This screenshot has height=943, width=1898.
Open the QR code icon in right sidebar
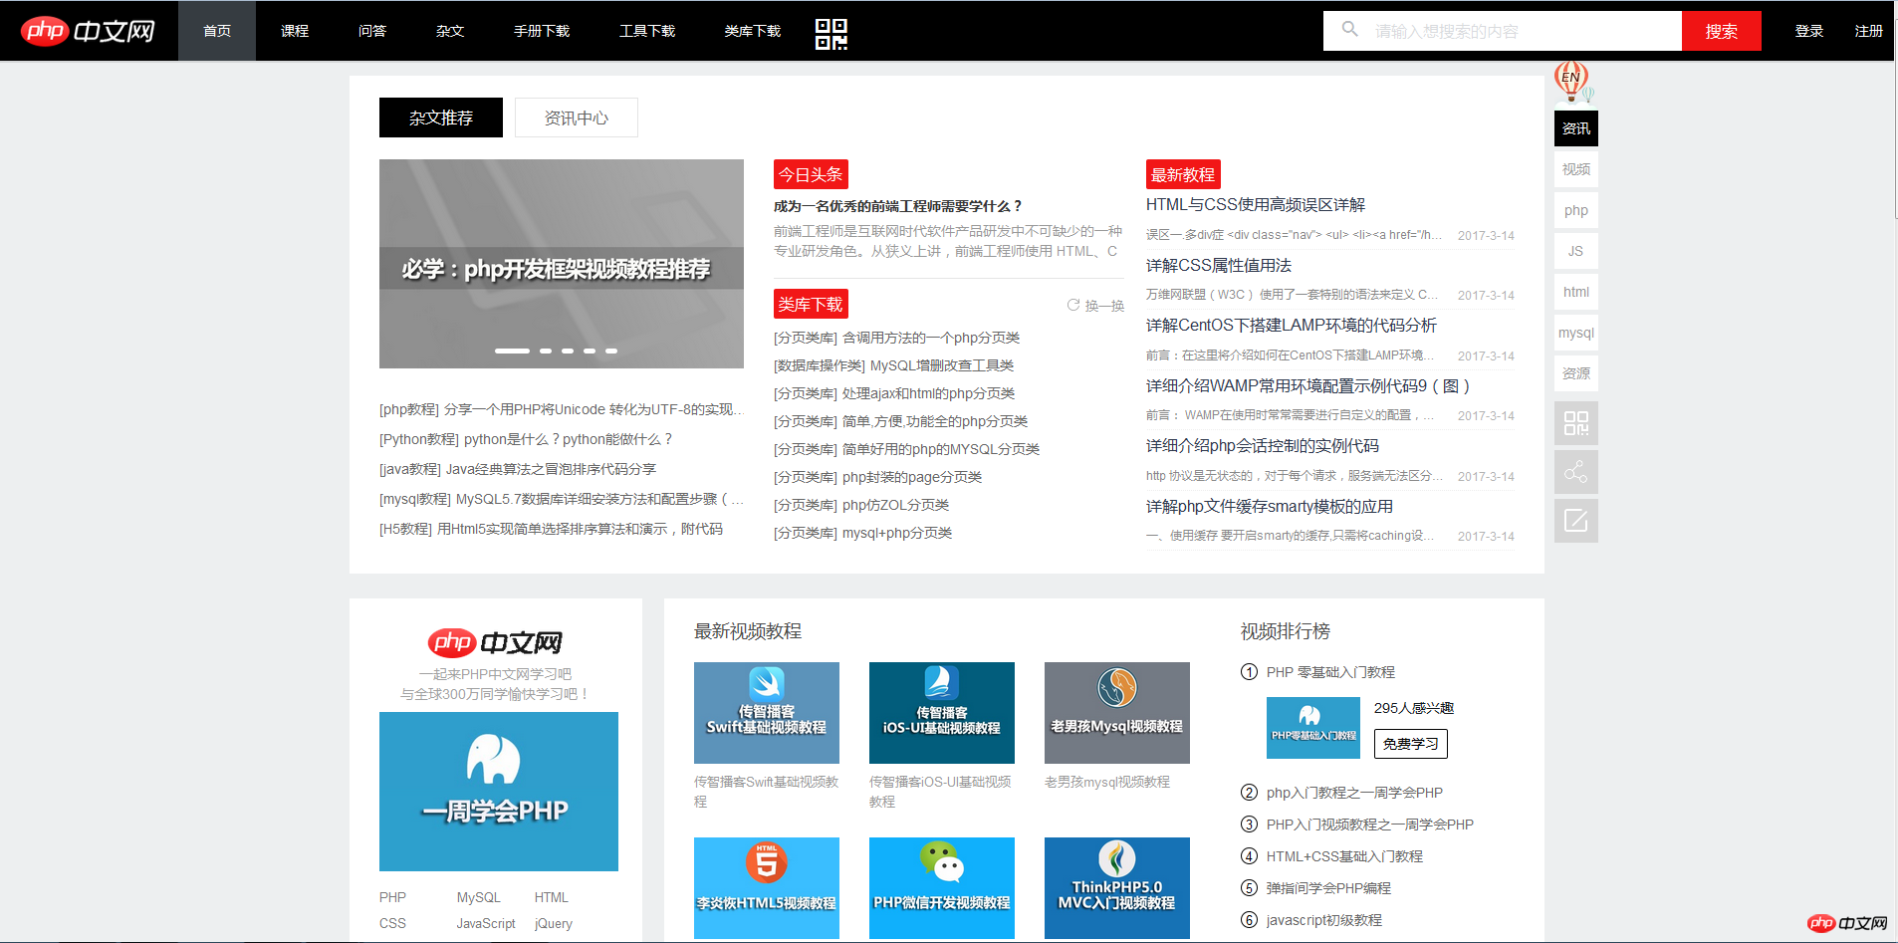pyautogui.click(x=1576, y=423)
